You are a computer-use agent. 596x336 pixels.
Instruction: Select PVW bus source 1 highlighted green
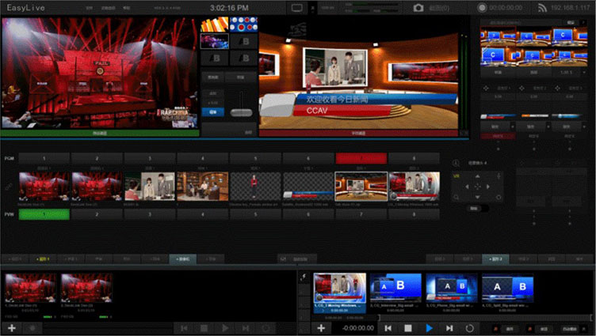(x=44, y=214)
